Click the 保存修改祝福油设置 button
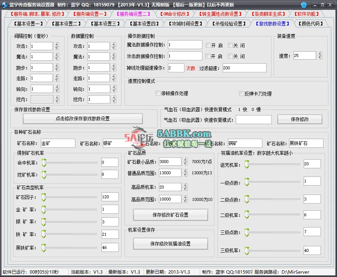Viewport: 337px width, 277px height. 171,243
